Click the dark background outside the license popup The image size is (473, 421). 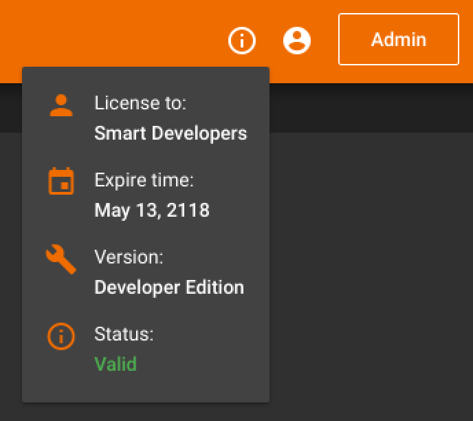point(371,272)
